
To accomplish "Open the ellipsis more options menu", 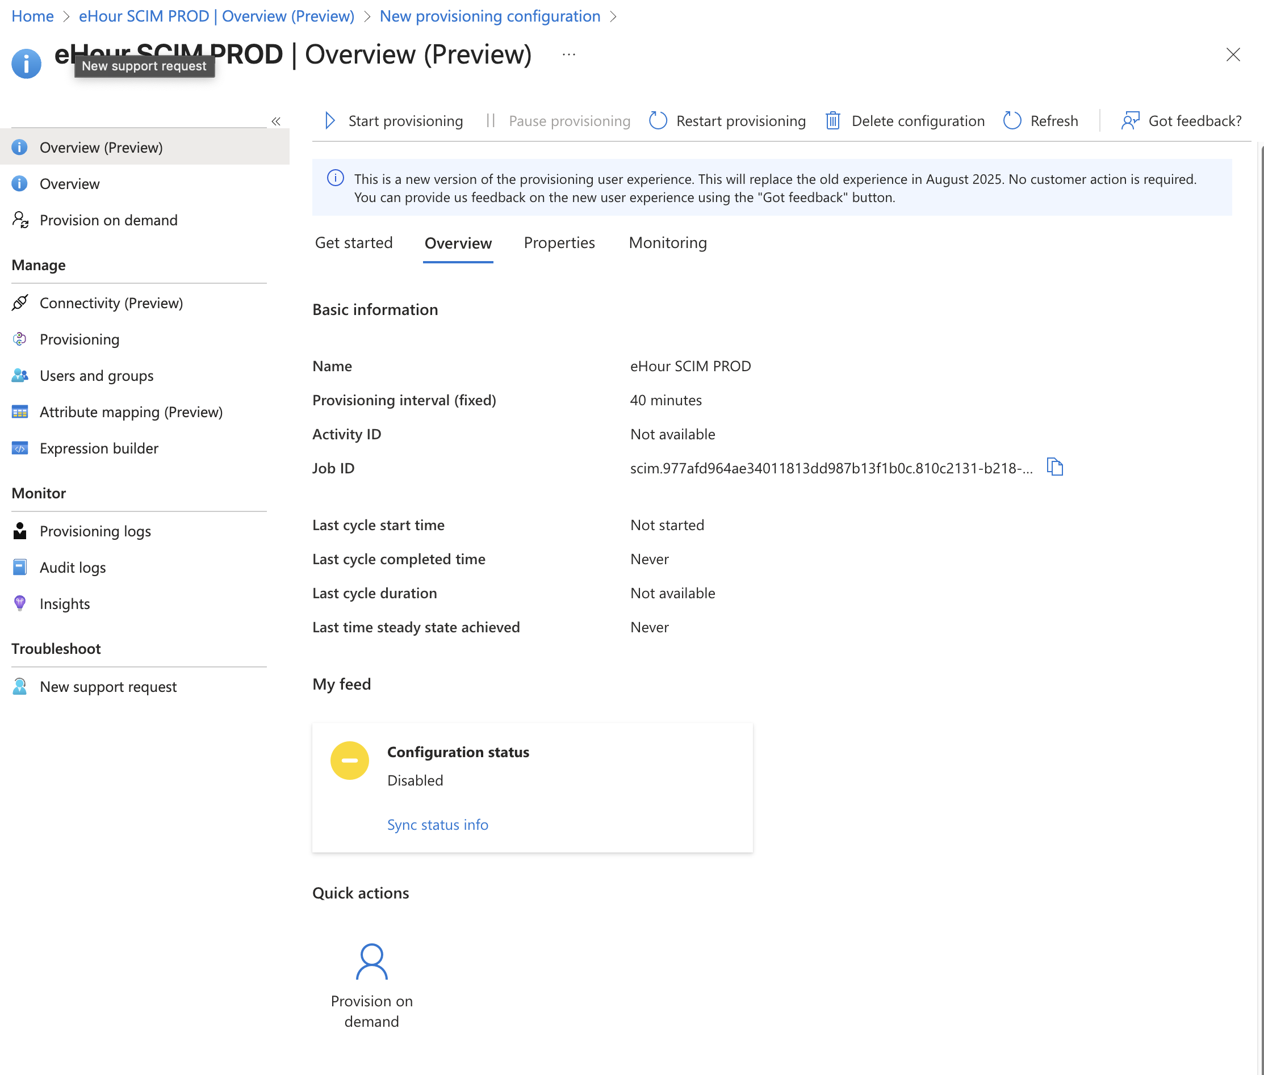I will pos(568,55).
